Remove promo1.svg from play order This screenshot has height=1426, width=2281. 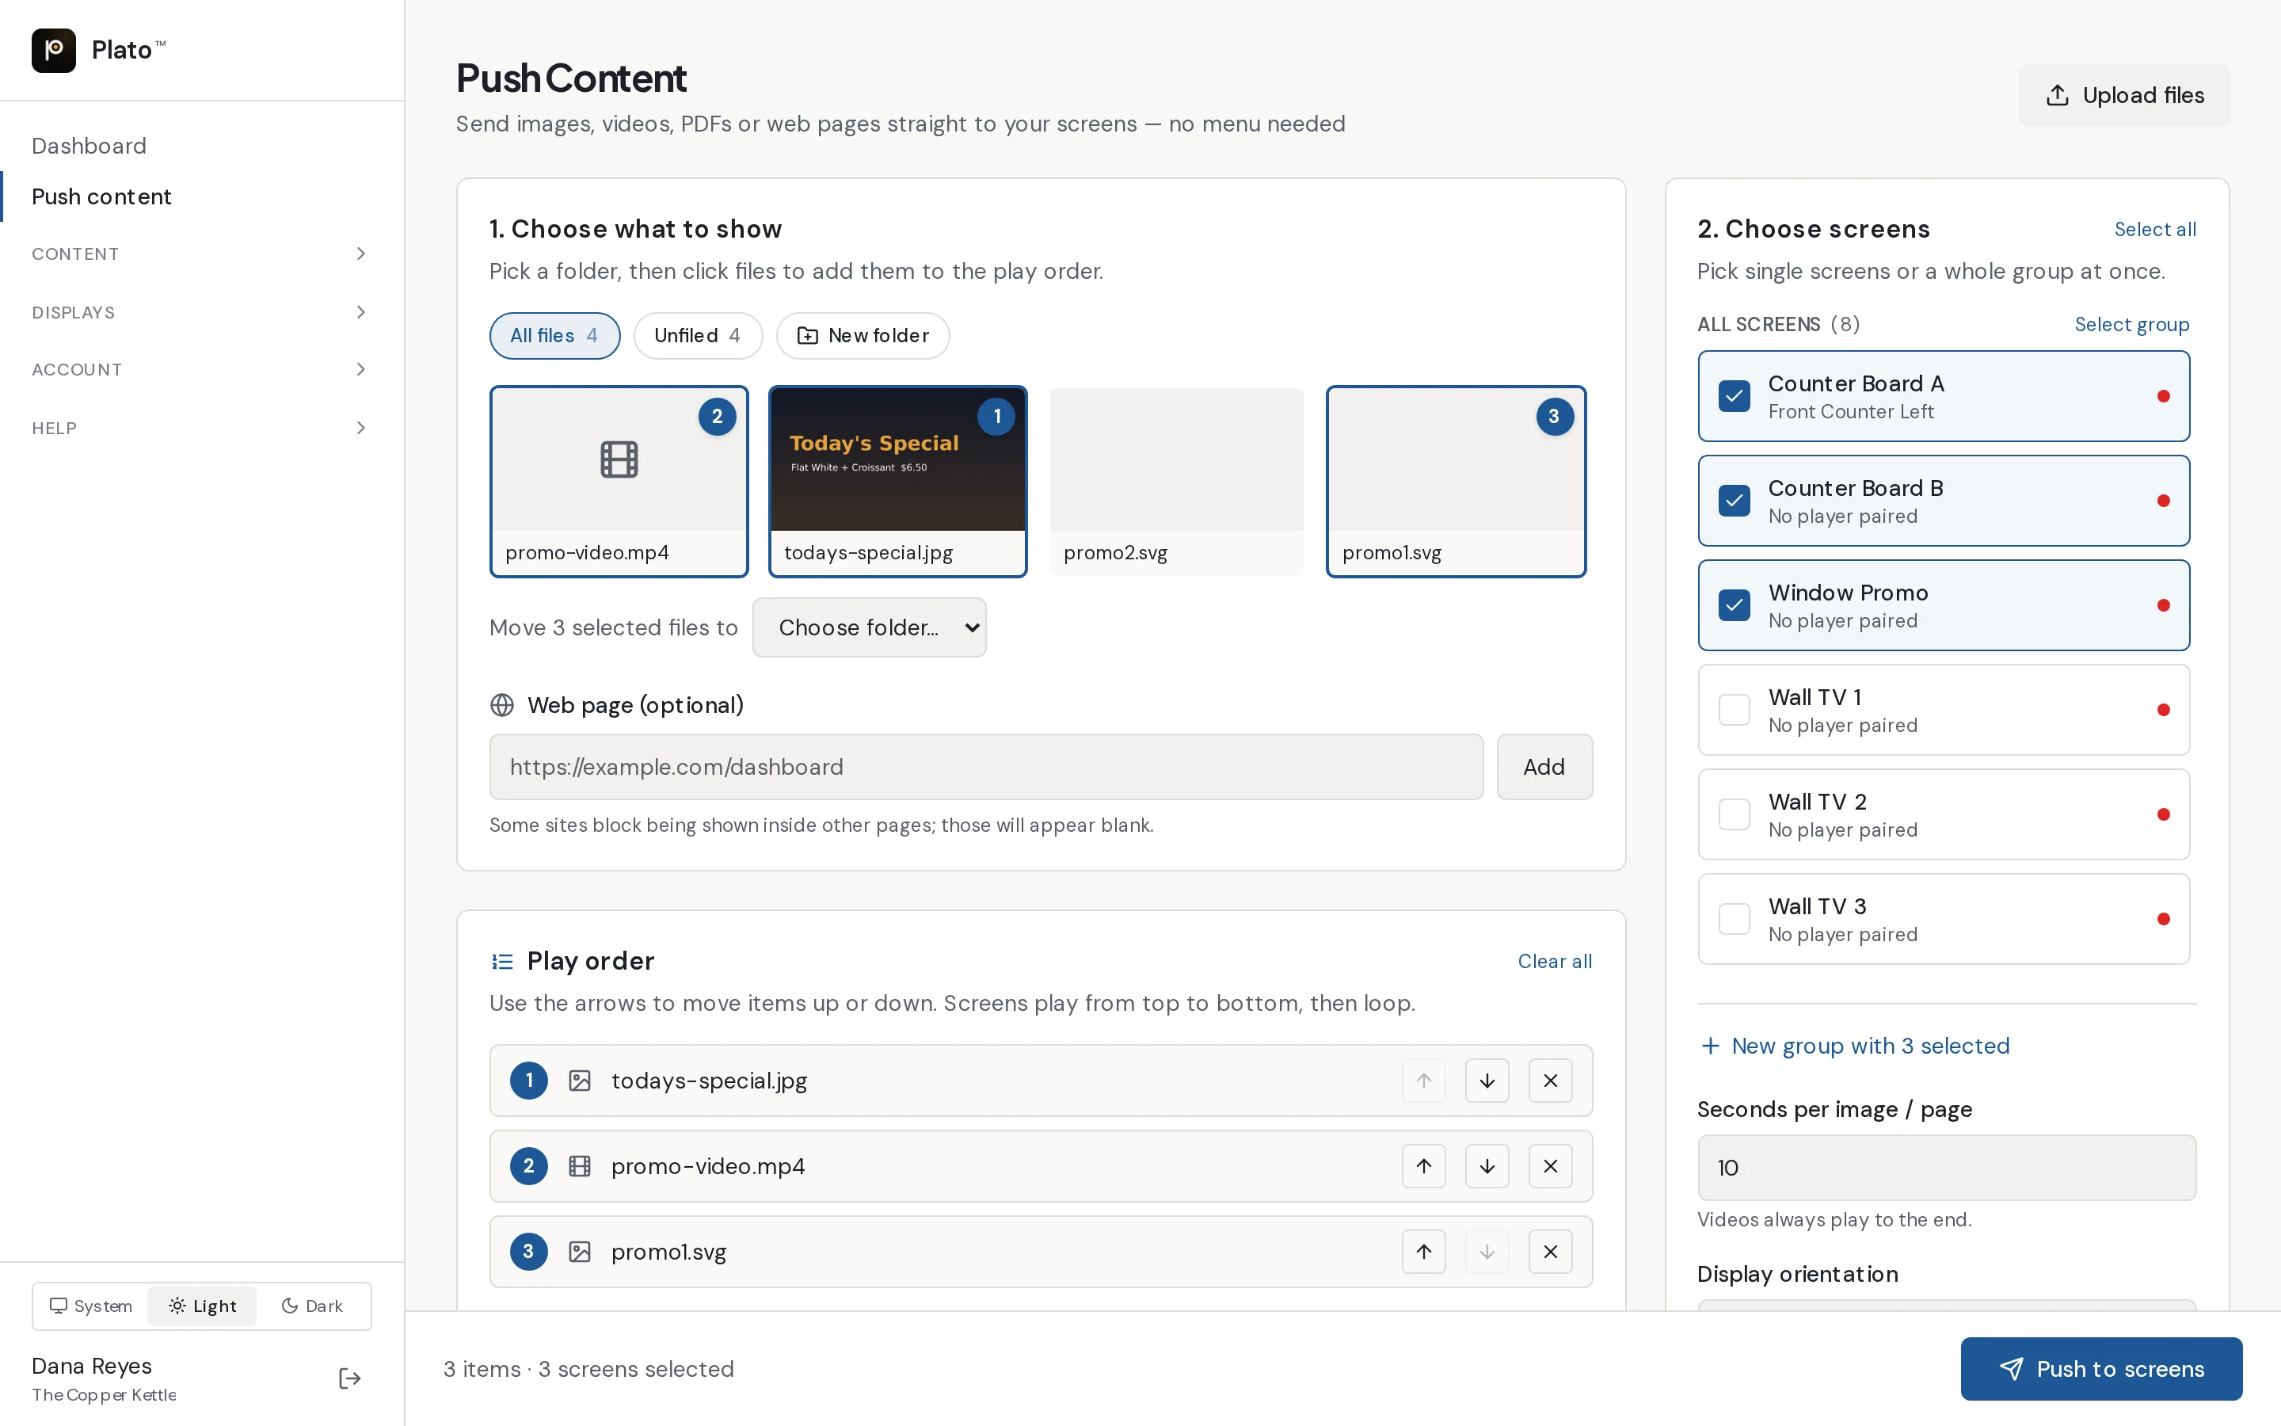tap(1549, 1252)
